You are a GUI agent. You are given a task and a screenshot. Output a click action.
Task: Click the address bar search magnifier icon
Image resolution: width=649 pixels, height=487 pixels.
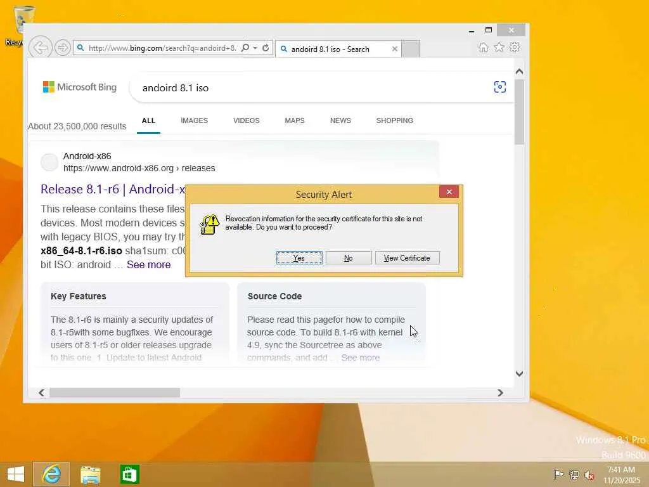click(245, 48)
